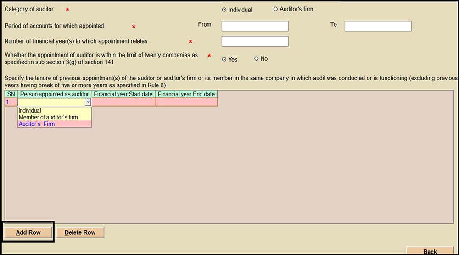Choose Auditor's firm as auditor category
Viewport: 459px width, 255px height.
point(275,9)
